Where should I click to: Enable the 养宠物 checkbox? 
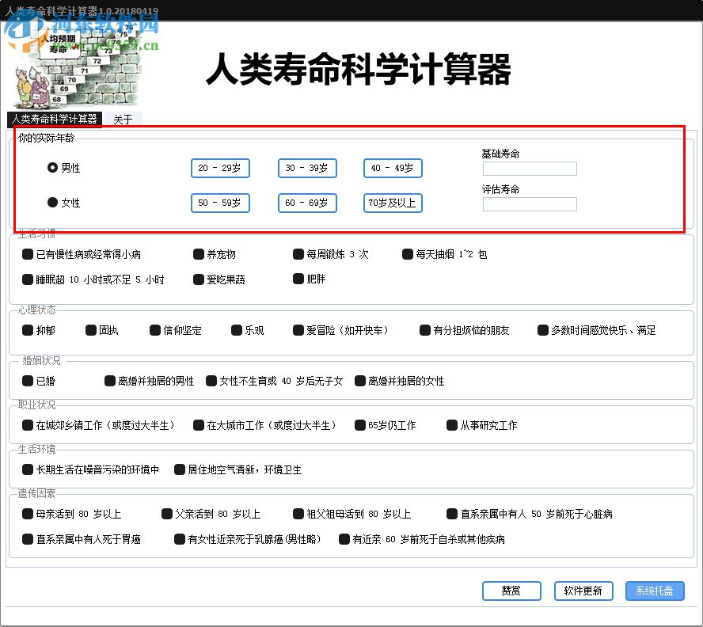198,254
